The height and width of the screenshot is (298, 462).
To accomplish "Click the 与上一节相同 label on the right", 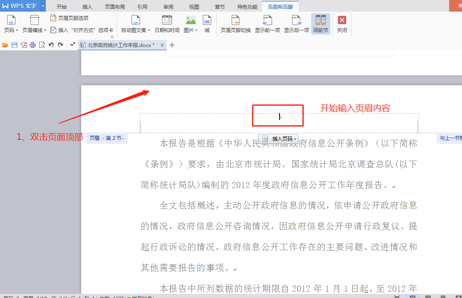I will pyautogui.click(x=450, y=138).
